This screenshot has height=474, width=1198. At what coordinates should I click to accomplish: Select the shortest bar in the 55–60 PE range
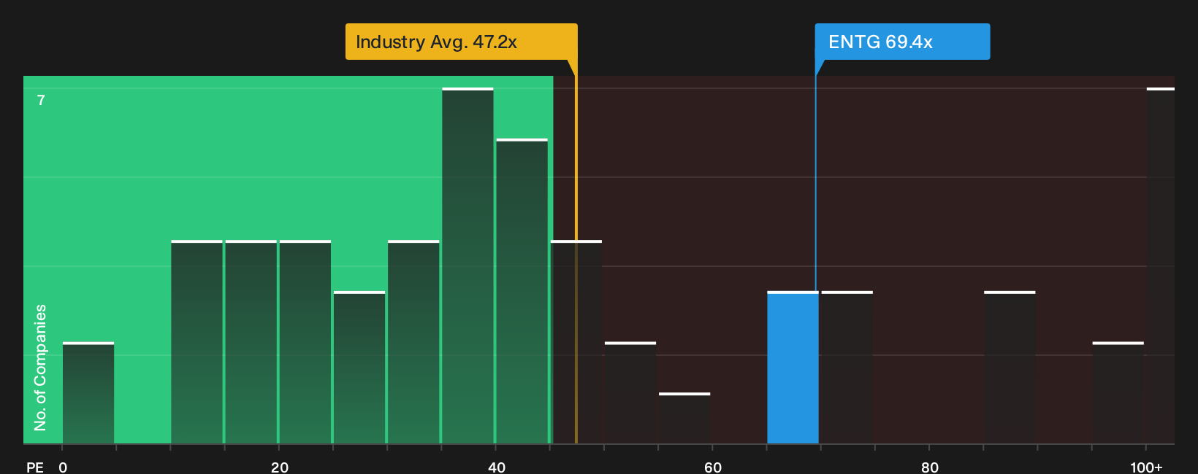click(x=684, y=419)
